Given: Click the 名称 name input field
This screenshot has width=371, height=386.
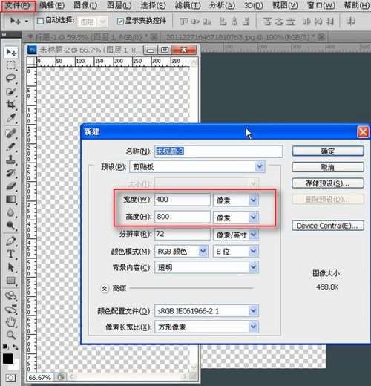Looking at the screenshot, I should 218,151.
